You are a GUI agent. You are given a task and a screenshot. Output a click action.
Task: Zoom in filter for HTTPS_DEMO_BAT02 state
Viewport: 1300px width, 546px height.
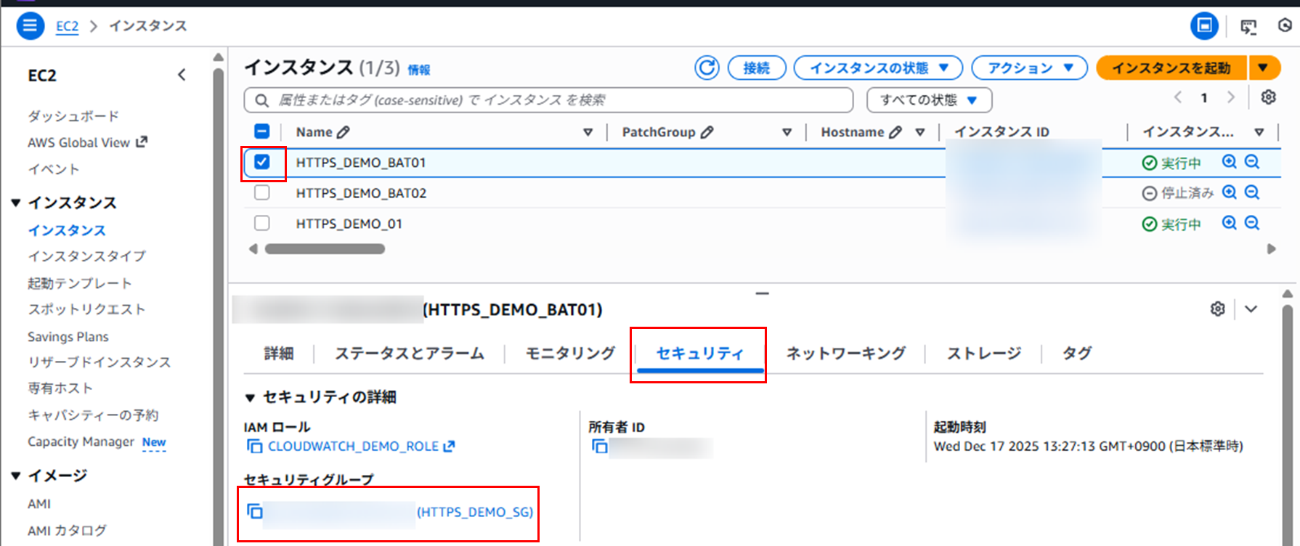click(x=1229, y=192)
